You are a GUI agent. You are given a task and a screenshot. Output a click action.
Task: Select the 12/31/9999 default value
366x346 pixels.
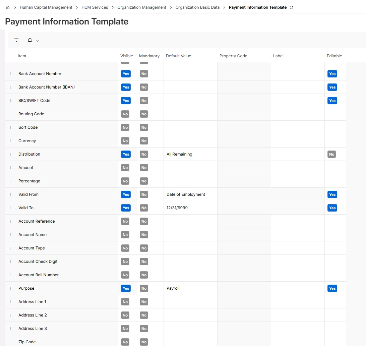click(177, 208)
